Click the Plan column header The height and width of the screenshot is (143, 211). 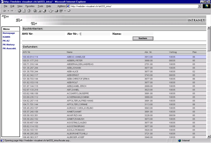(194, 52)
